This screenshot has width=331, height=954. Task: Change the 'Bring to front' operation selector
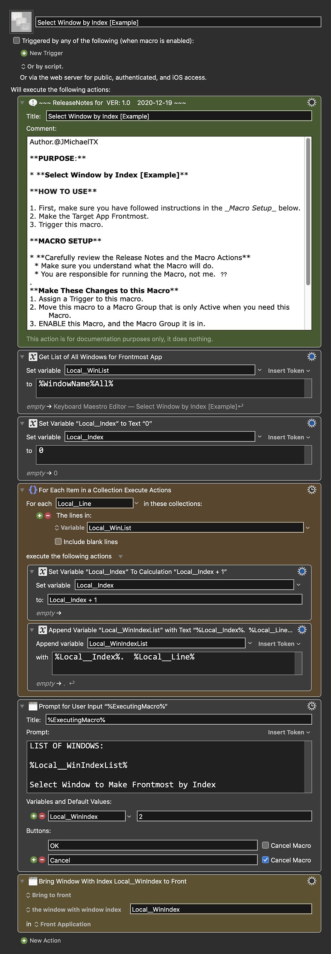[49, 895]
